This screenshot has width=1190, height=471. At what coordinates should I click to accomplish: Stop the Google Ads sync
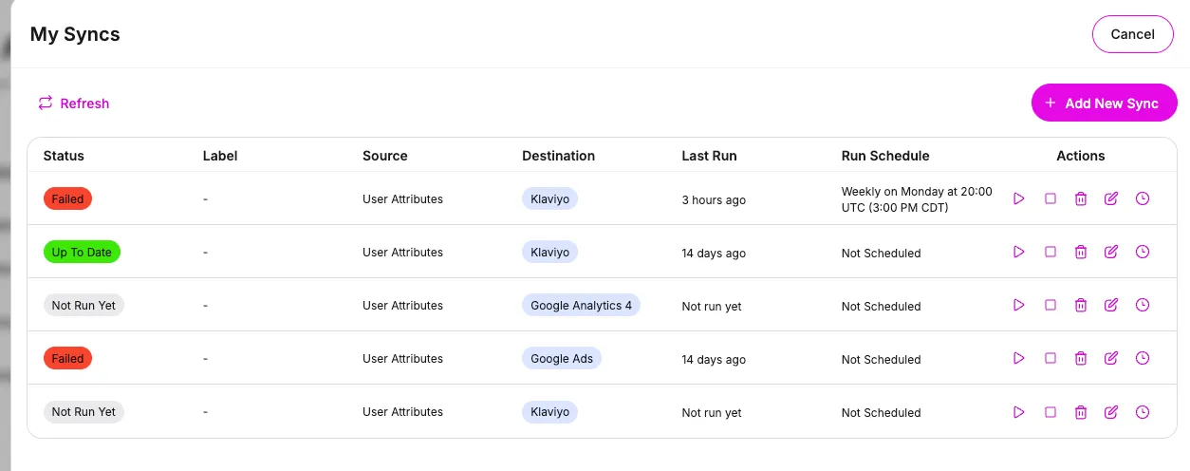(1051, 358)
